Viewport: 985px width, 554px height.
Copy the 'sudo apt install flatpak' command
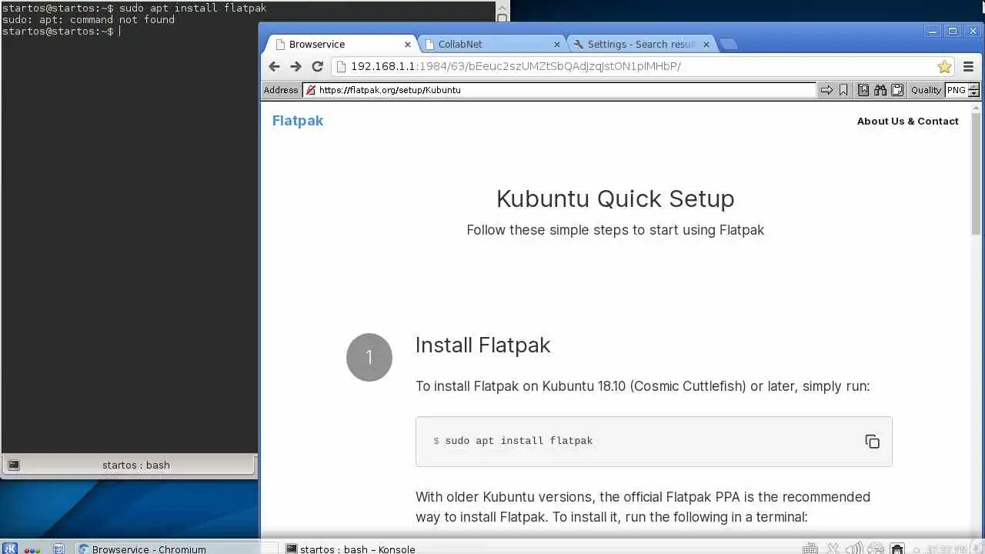coord(872,442)
